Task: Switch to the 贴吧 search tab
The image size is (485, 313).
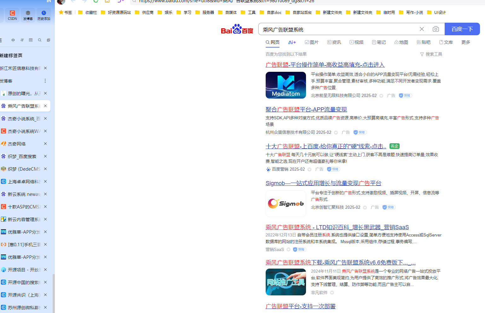Action: [x=423, y=42]
